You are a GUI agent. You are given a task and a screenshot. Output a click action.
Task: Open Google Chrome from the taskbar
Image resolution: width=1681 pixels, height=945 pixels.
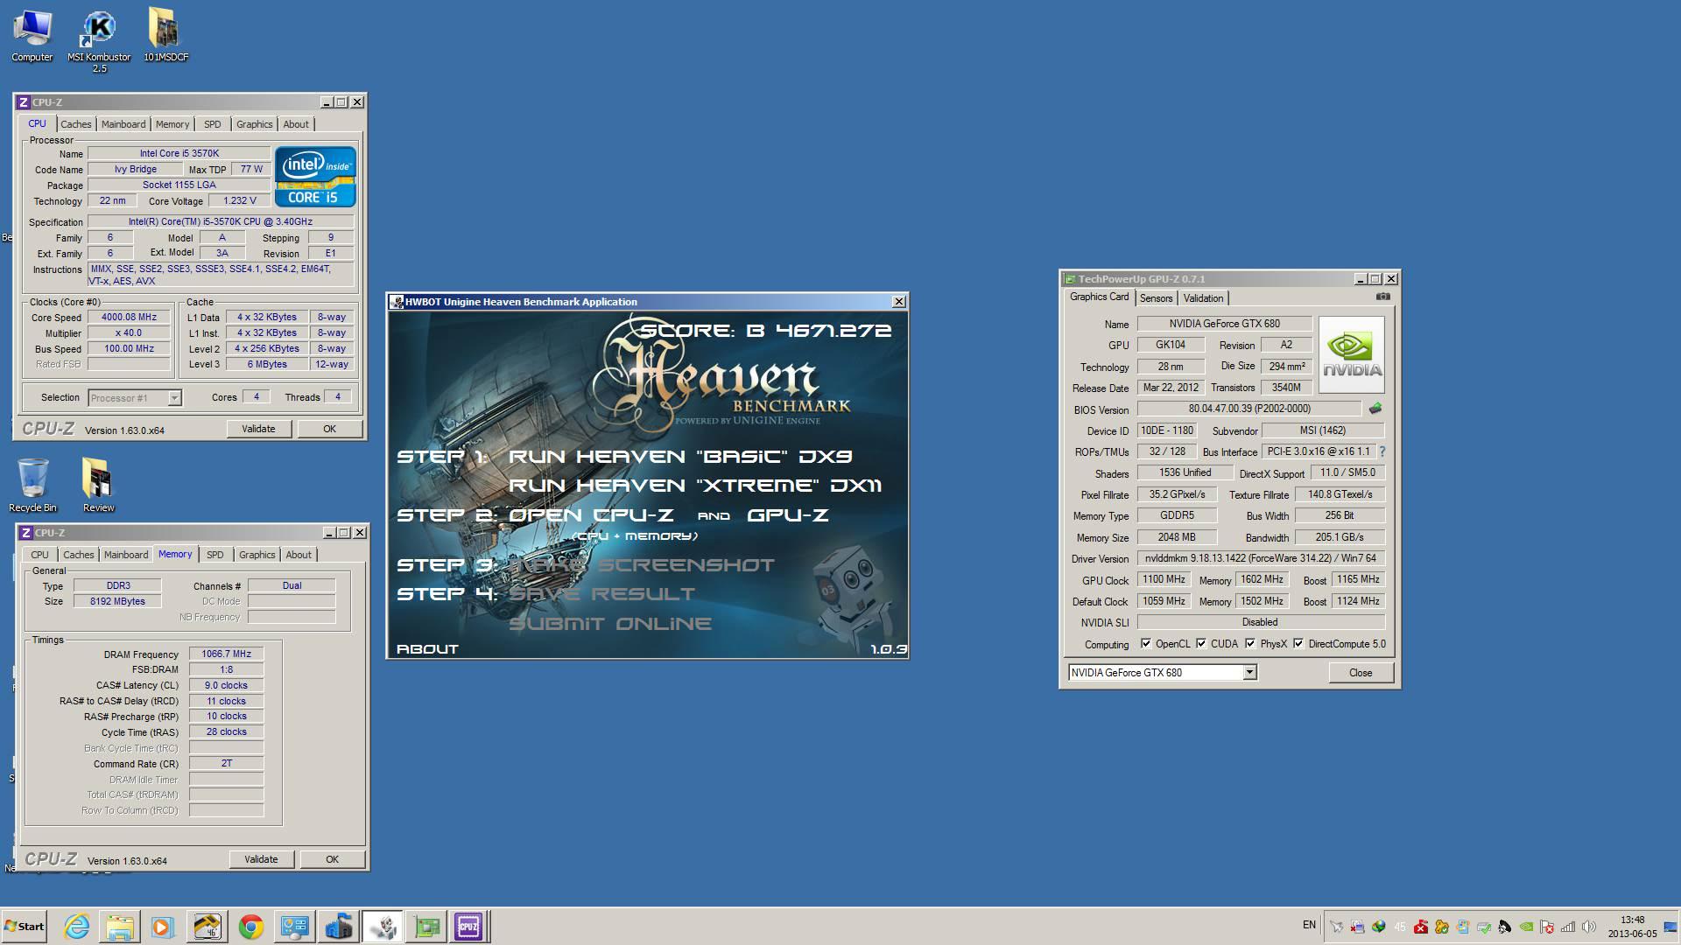[x=251, y=926]
